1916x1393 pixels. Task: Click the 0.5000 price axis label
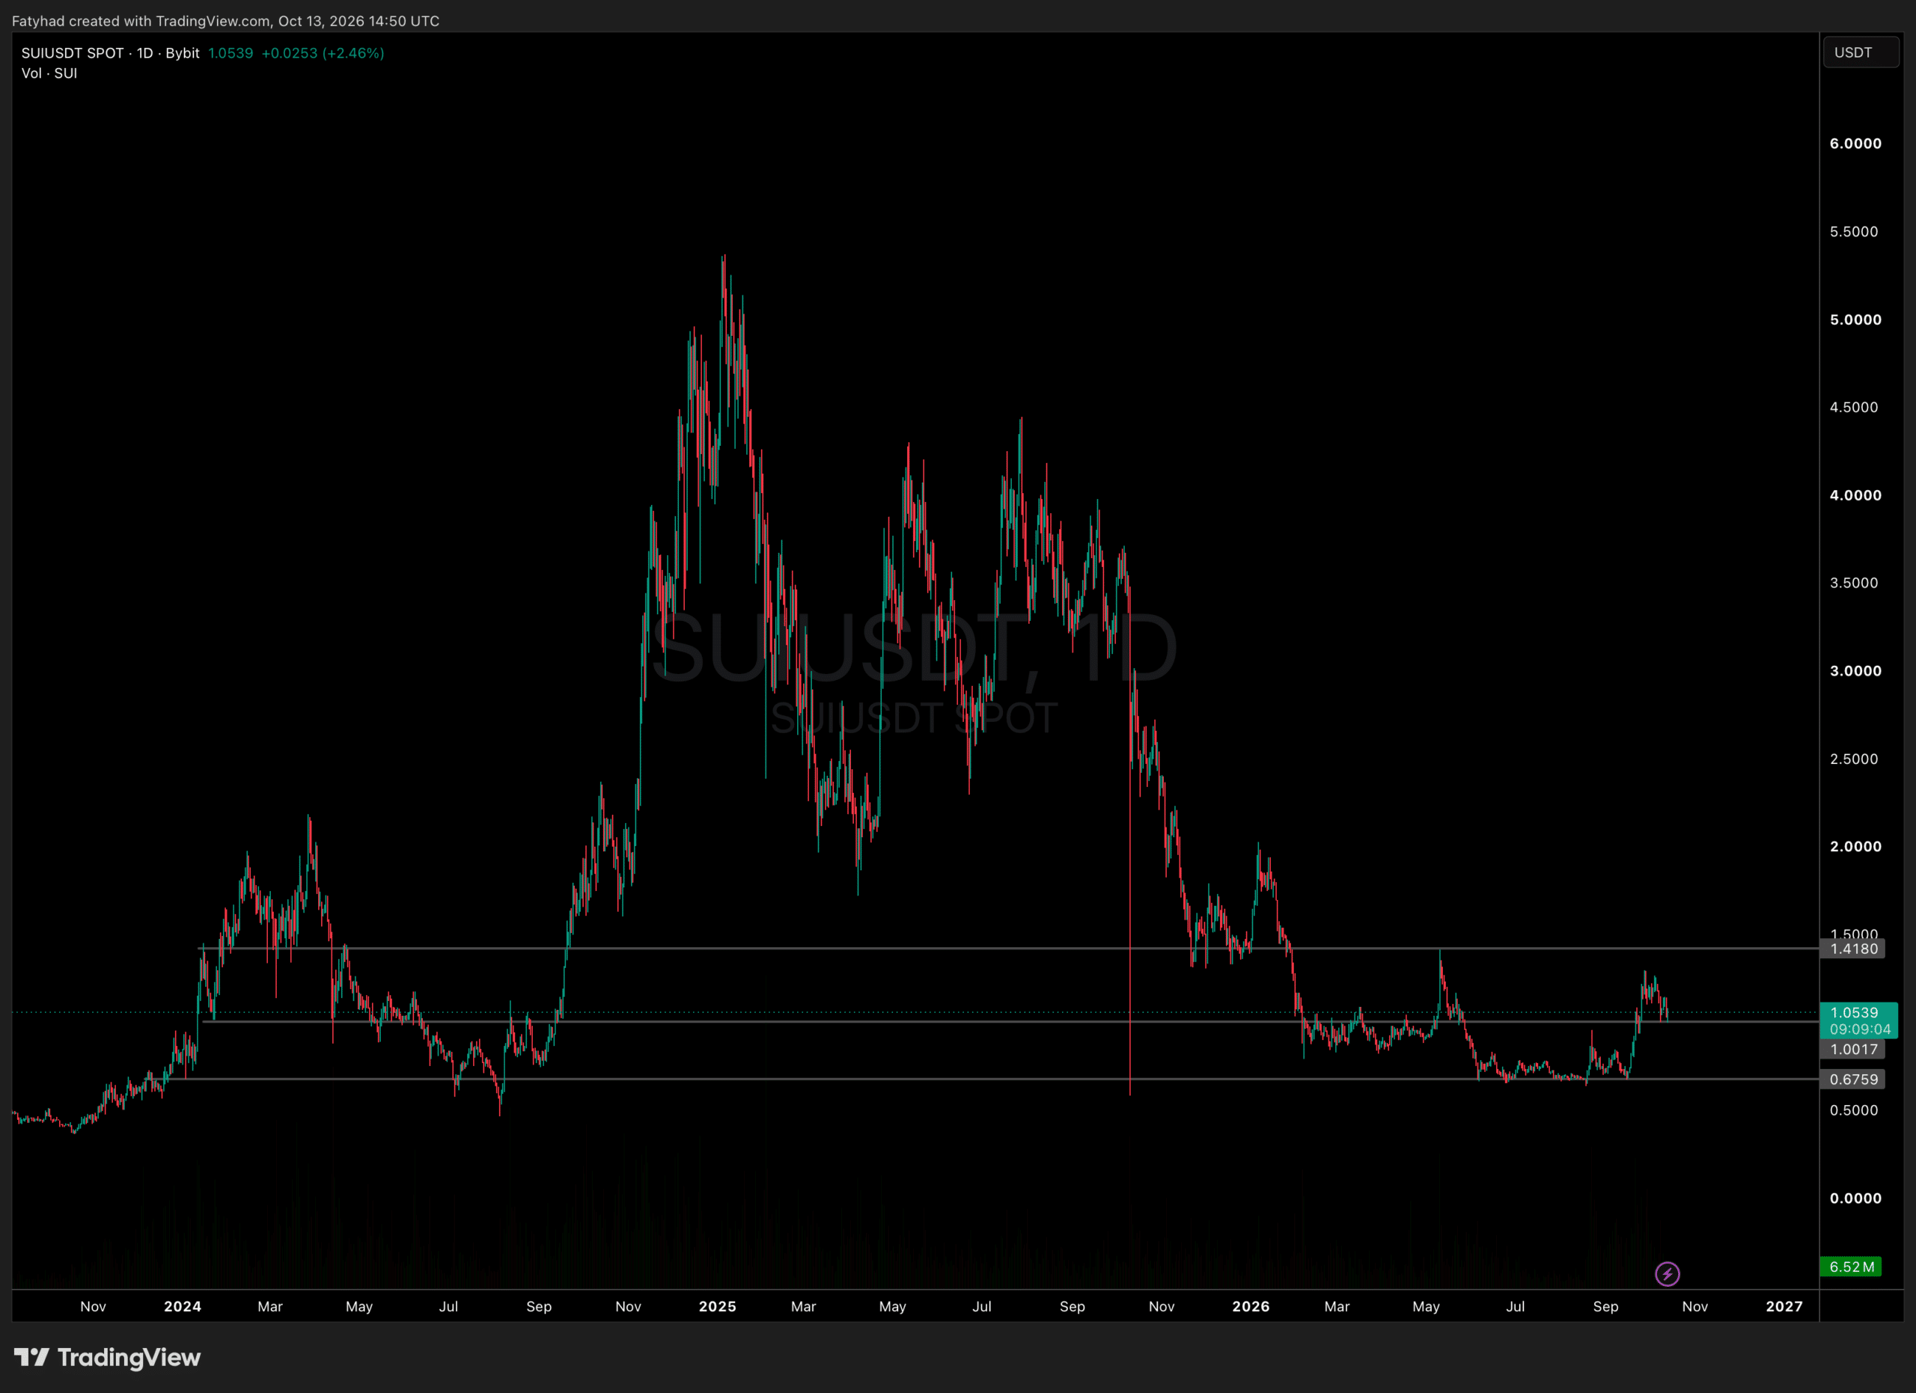(x=1853, y=1110)
